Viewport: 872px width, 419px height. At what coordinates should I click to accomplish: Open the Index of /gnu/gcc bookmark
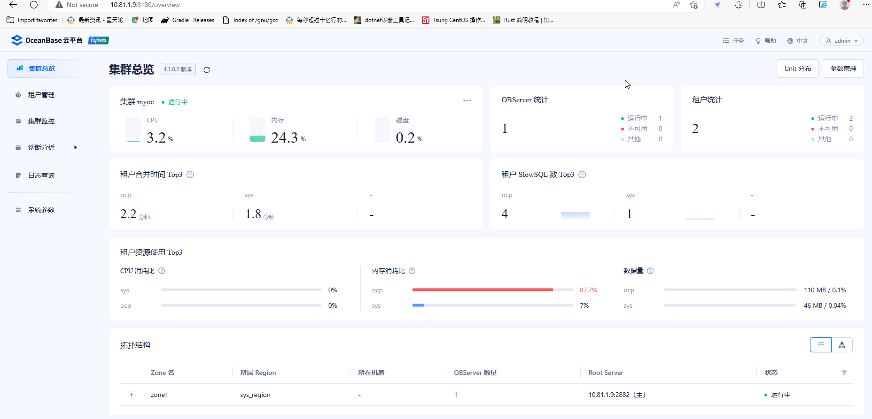point(250,20)
